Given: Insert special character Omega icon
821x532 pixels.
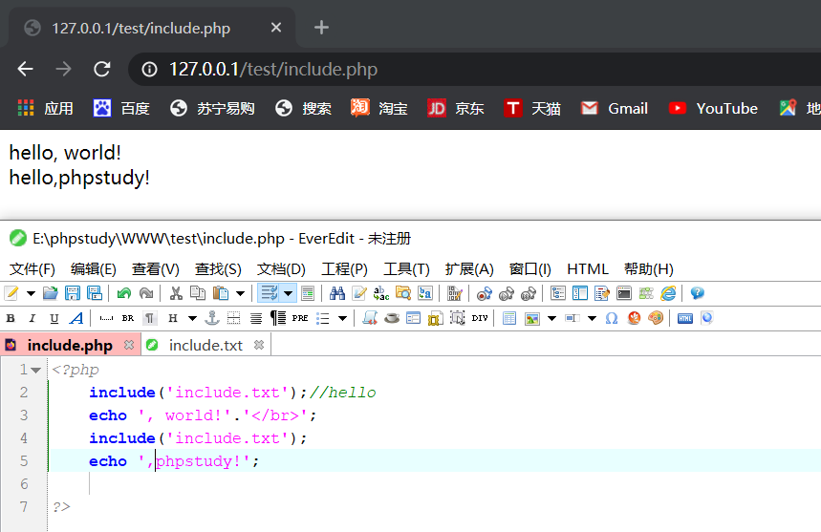Looking at the screenshot, I should [x=612, y=318].
